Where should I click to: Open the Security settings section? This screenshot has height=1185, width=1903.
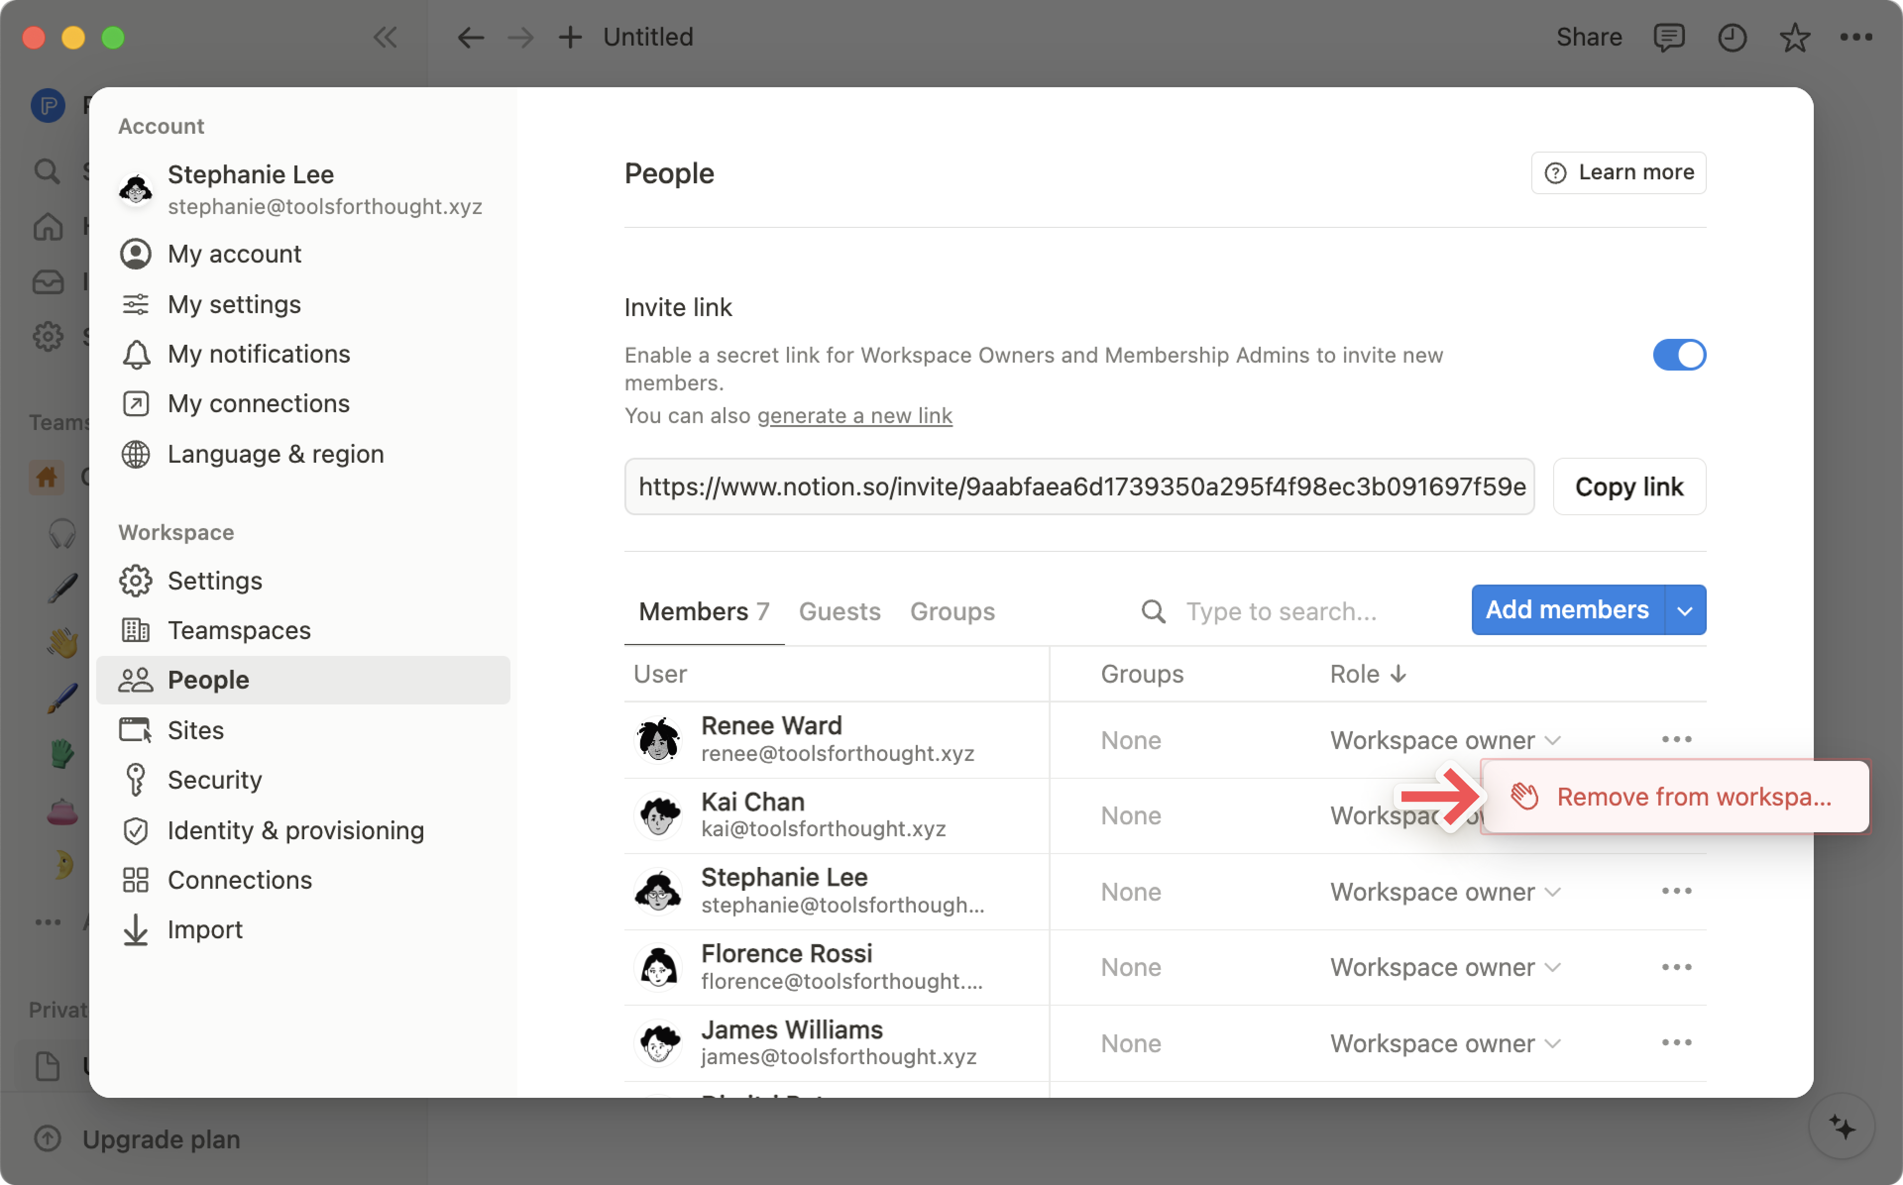coord(214,780)
